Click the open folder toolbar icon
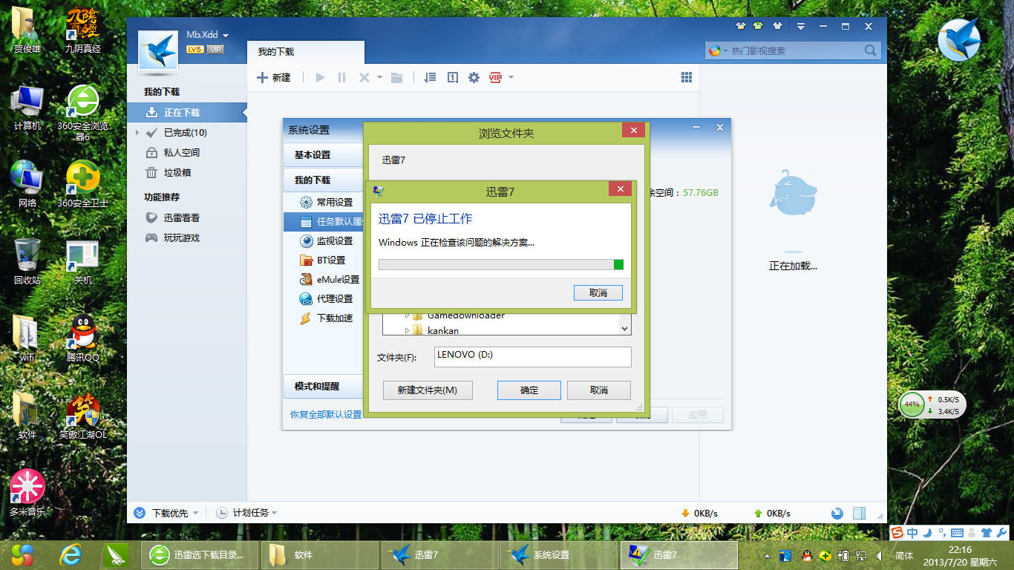Screen dimensions: 1014x570 tap(397, 77)
